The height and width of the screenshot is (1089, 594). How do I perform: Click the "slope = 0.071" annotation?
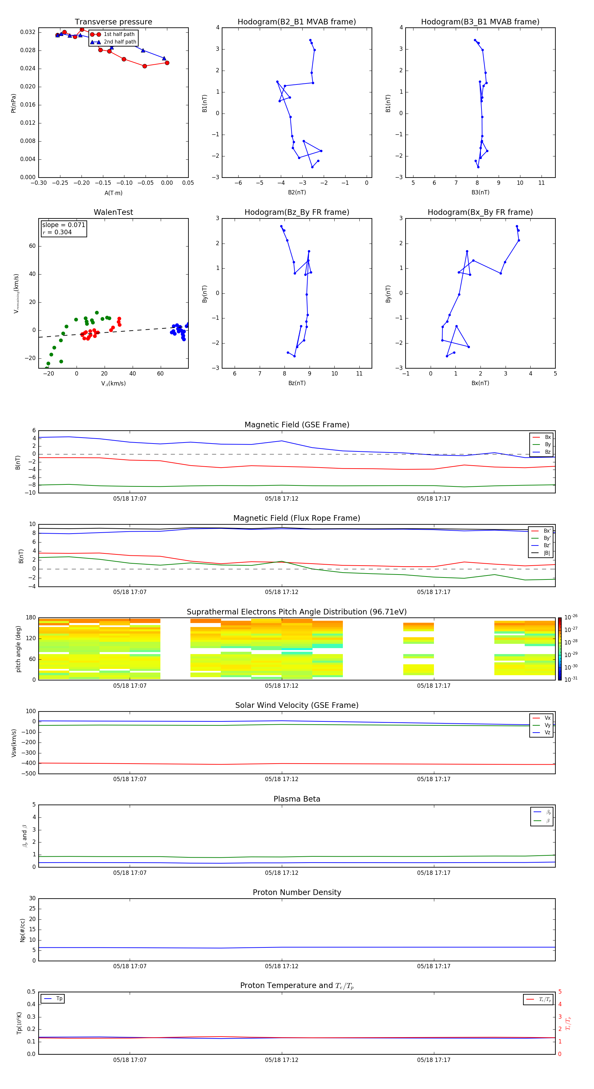64,225
